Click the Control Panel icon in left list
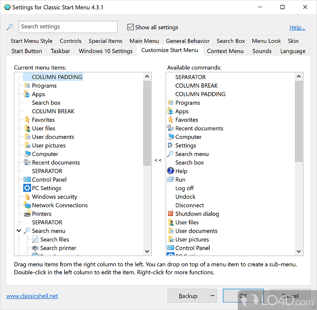 tap(27, 179)
